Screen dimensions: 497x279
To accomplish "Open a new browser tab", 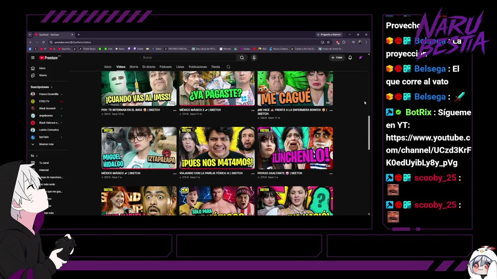I will pos(78,34).
